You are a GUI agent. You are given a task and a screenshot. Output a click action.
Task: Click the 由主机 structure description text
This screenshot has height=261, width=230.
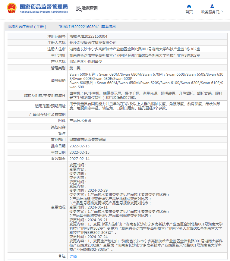[146, 95]
